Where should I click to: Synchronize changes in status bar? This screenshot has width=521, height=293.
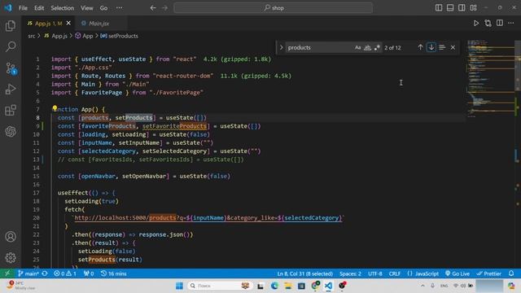(45, 273)
